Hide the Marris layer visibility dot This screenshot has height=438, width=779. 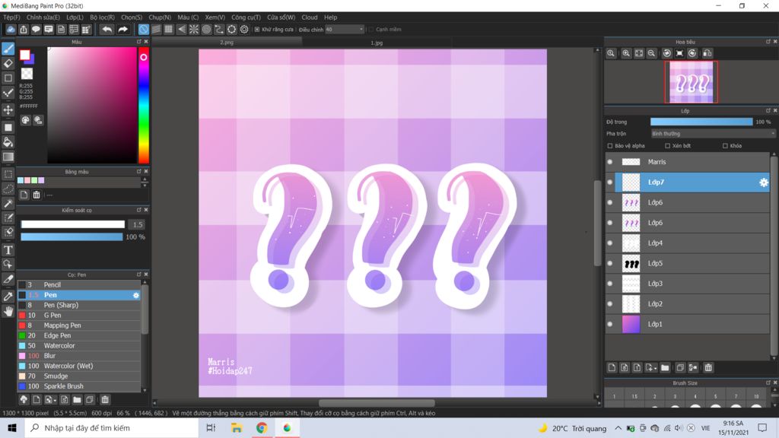pyautogui.click(x=610, y=162)
